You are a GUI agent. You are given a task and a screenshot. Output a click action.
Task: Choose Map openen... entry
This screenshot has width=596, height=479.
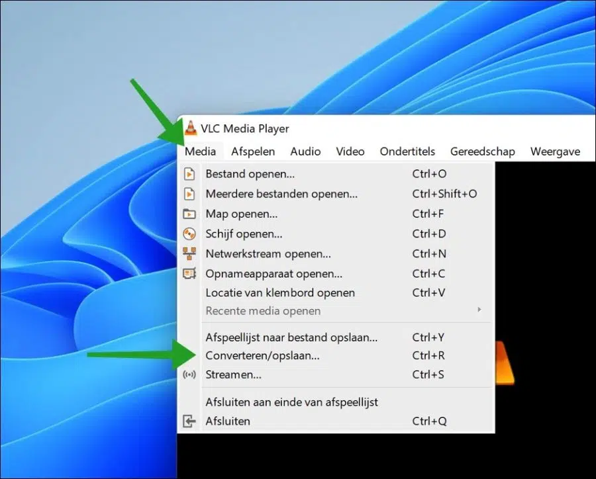[336, 214]
